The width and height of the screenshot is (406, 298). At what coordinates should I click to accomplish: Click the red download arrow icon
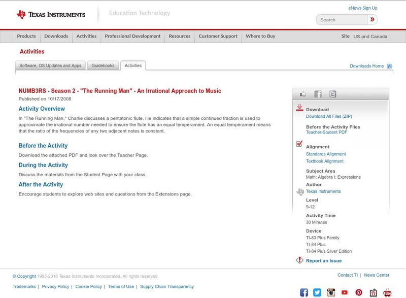299,108
